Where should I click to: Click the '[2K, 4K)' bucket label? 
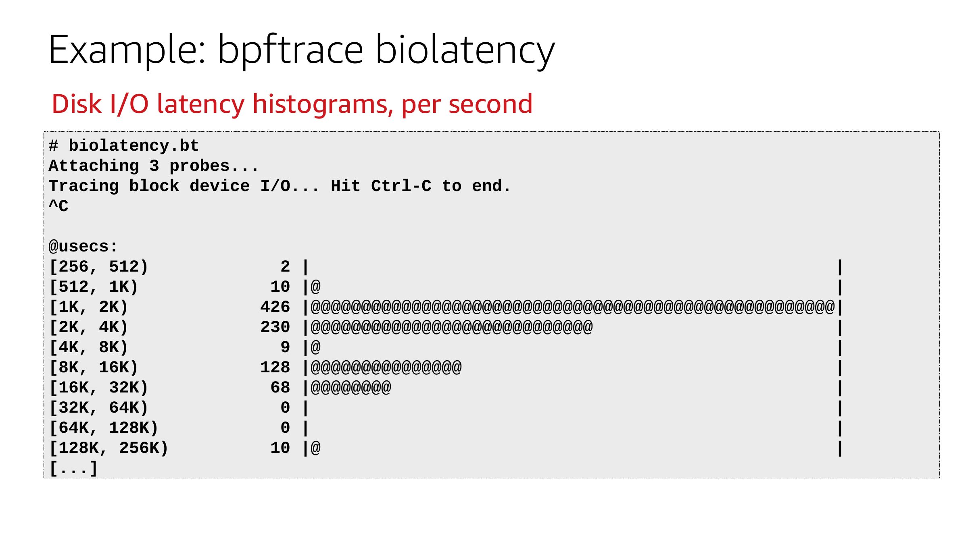[x=88, y=327]
